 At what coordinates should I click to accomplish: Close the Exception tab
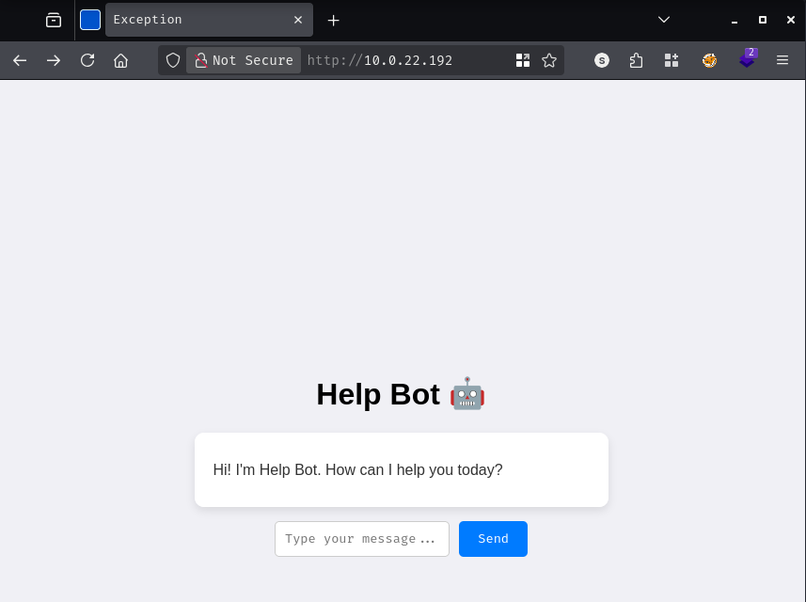[x=298, y=20]
